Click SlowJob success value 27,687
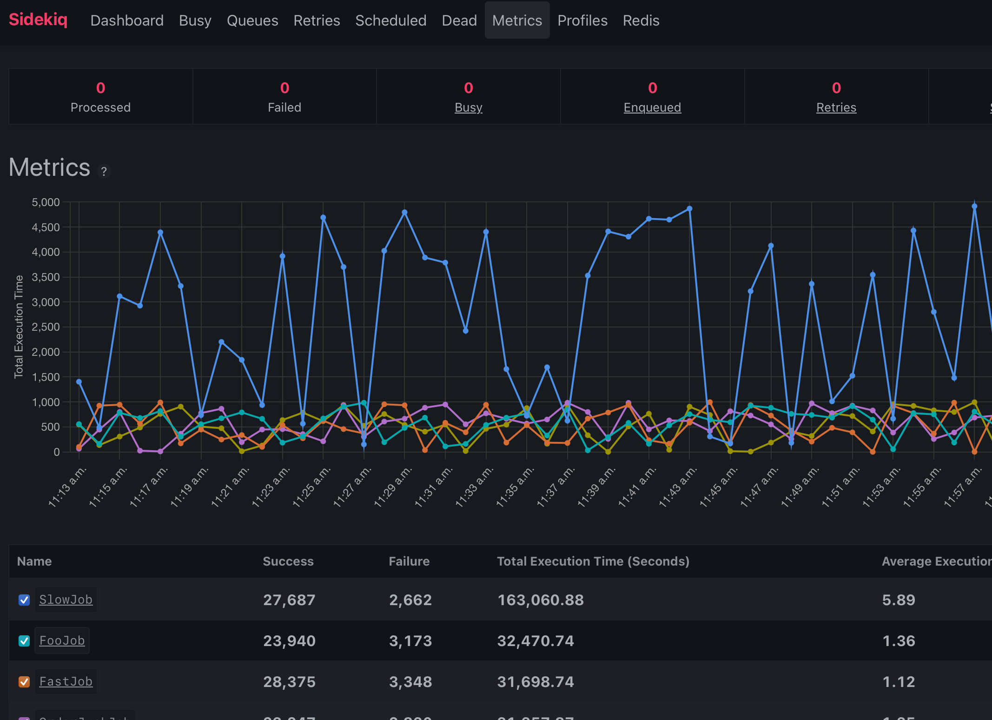Viewport: 992px width, 720px height. [x=289, y=600]
